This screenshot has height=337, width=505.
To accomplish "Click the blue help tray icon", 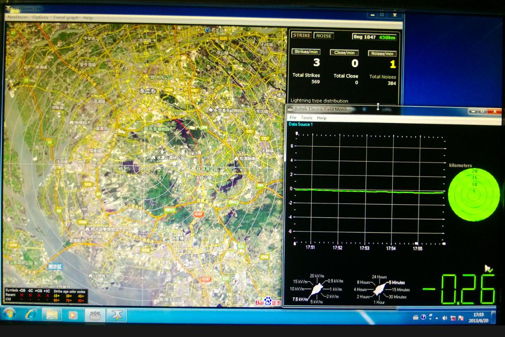I will coord(423,318).
